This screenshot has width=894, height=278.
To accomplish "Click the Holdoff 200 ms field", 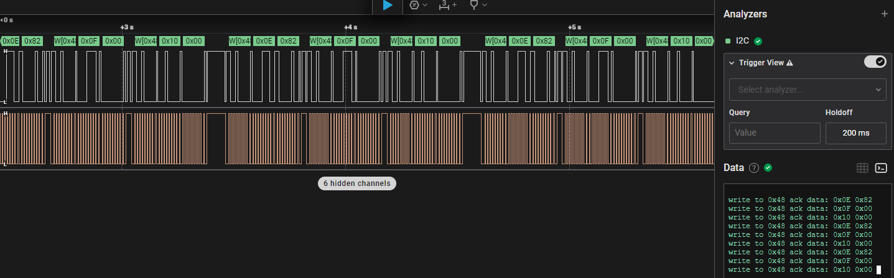I will 856,133.
